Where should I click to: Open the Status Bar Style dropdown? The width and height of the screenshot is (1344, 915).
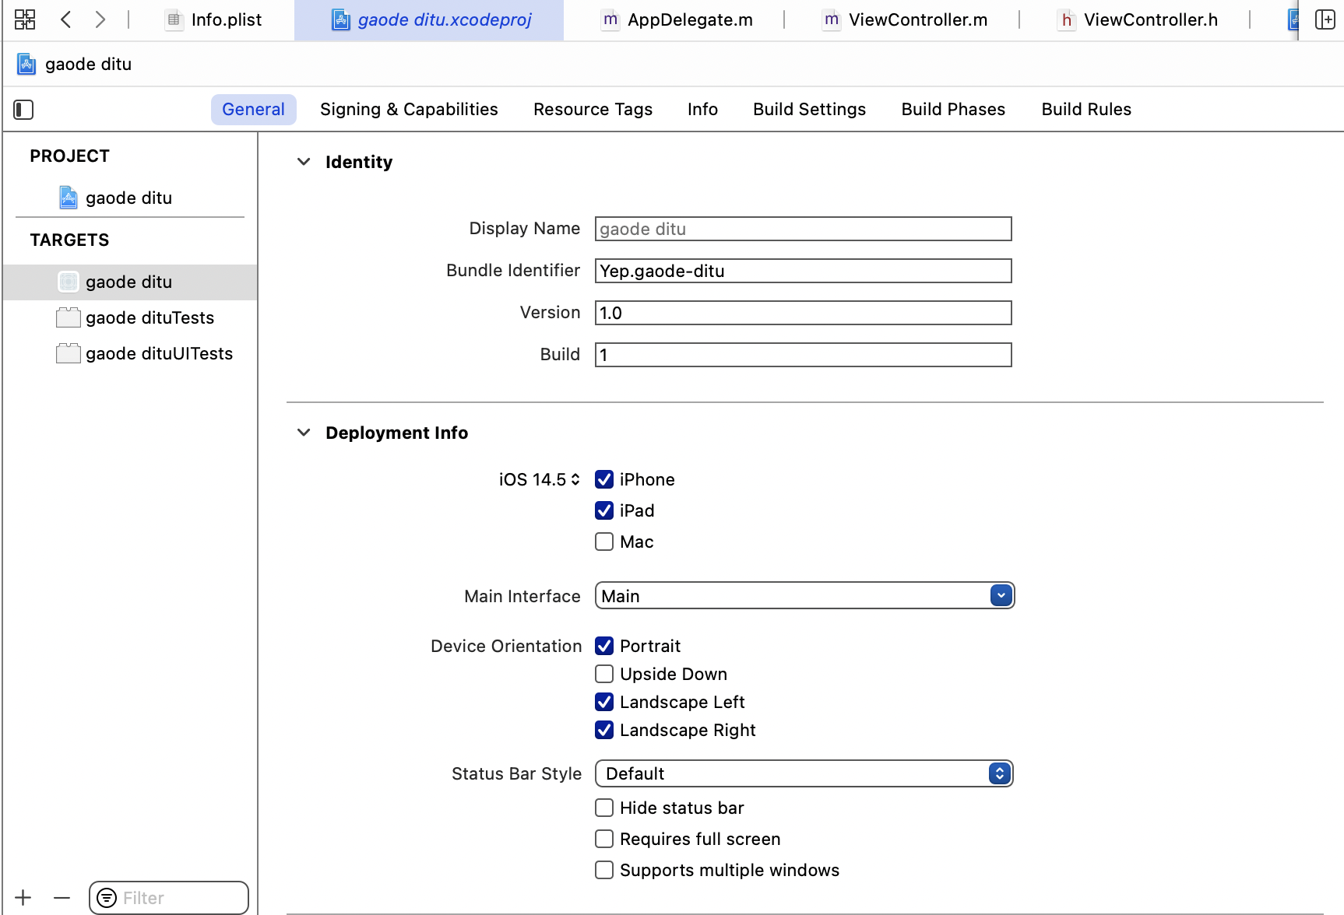tap(804, 773)
